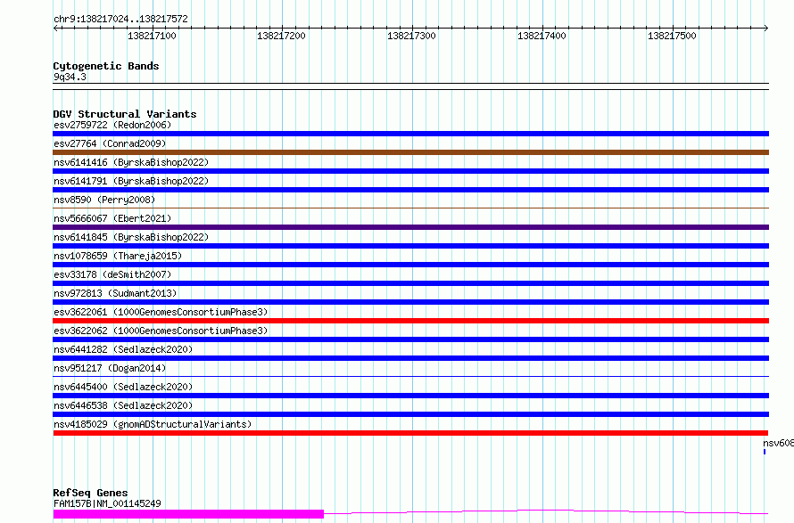794x523 pixels.
Task: Click the left arrow on coordinate ruler
Action: 55,29
